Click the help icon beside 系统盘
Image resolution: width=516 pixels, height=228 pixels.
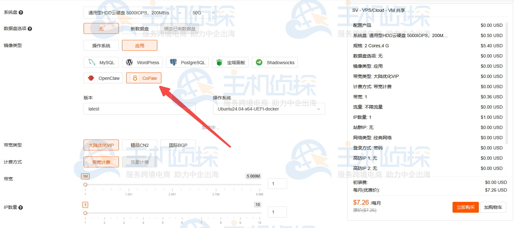point(21,12)
